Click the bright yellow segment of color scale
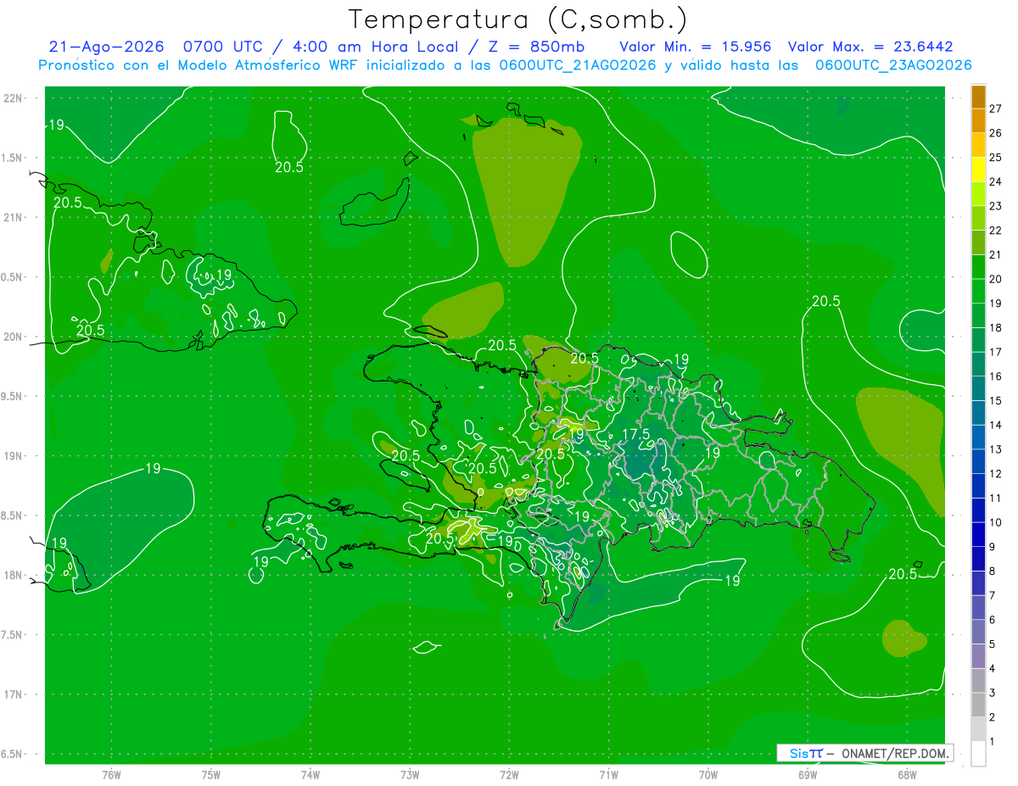 (978, 170)
